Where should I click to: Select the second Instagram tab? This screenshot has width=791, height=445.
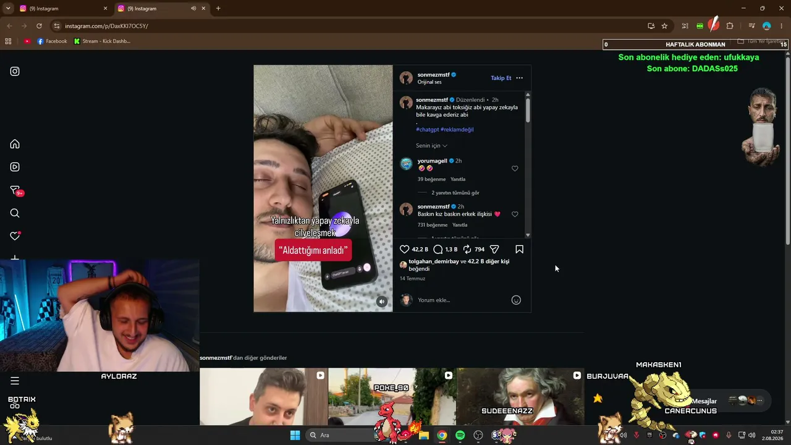pyautogui.click(x=161, y=9)
